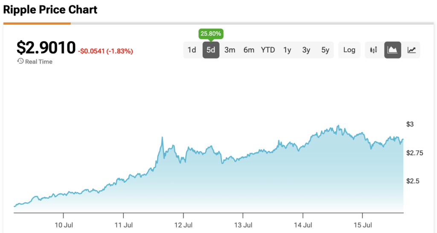Toggle the Log scale button

[349, 50]
